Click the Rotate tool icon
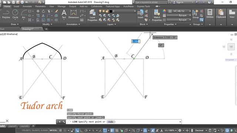The width and height of the screenshot is (237, 133). pos(43,11)
